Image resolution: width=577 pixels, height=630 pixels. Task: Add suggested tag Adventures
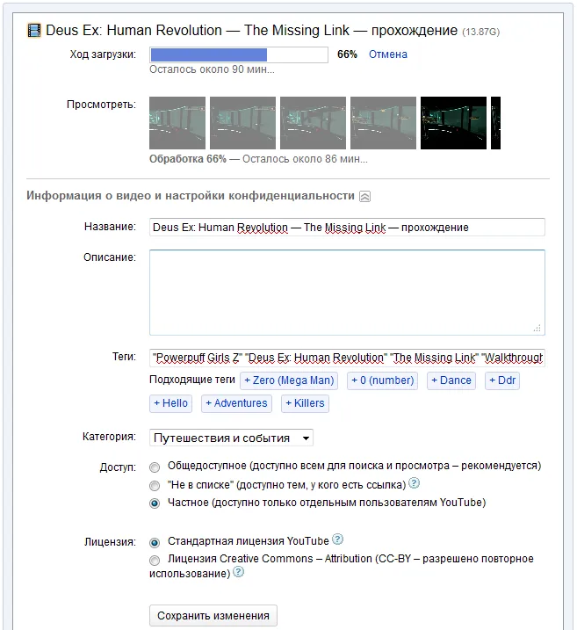click(x=236, y=403)
